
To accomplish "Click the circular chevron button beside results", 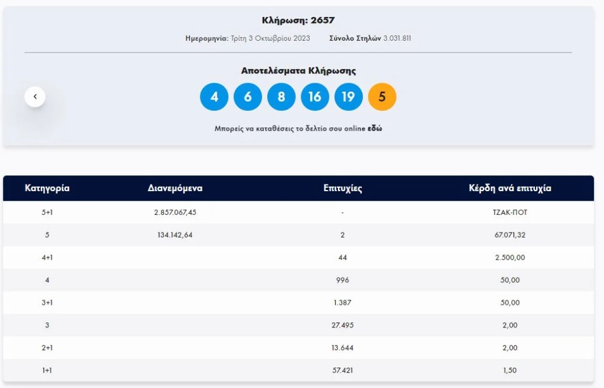I will pos(36,96).
